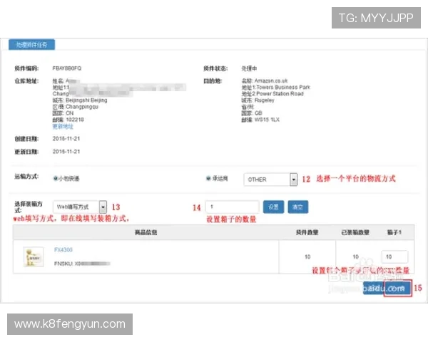Focus the box quantity input field
428x342 pixels.
tap(232, 207)
